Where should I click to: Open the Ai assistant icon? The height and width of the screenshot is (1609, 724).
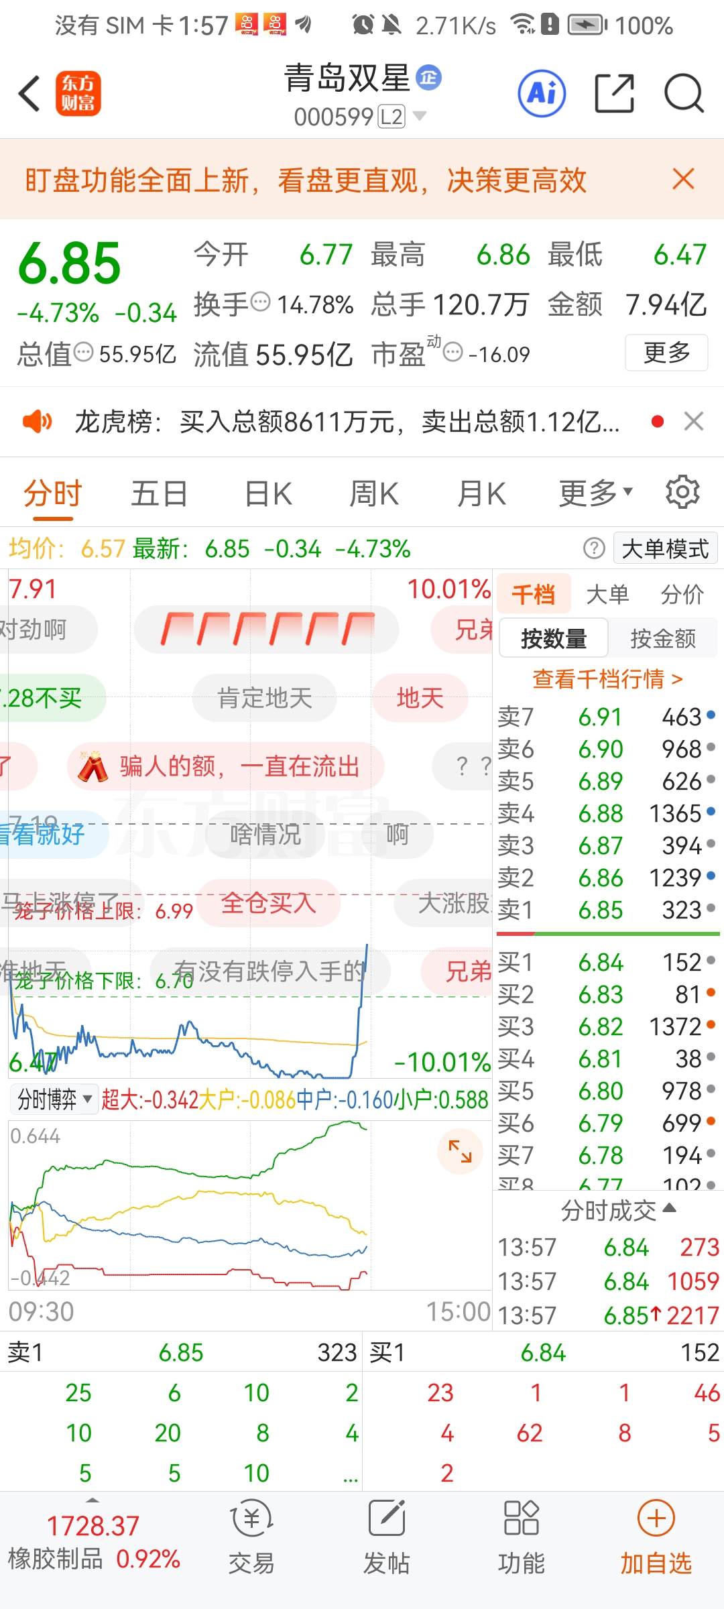pos(542,93)
